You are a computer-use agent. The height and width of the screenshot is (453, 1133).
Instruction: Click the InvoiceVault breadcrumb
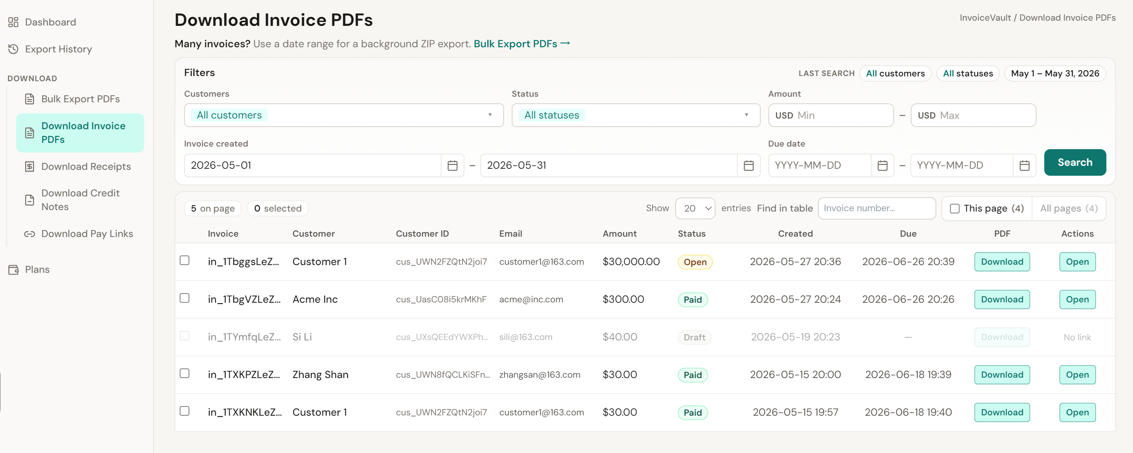pos(985,18)
